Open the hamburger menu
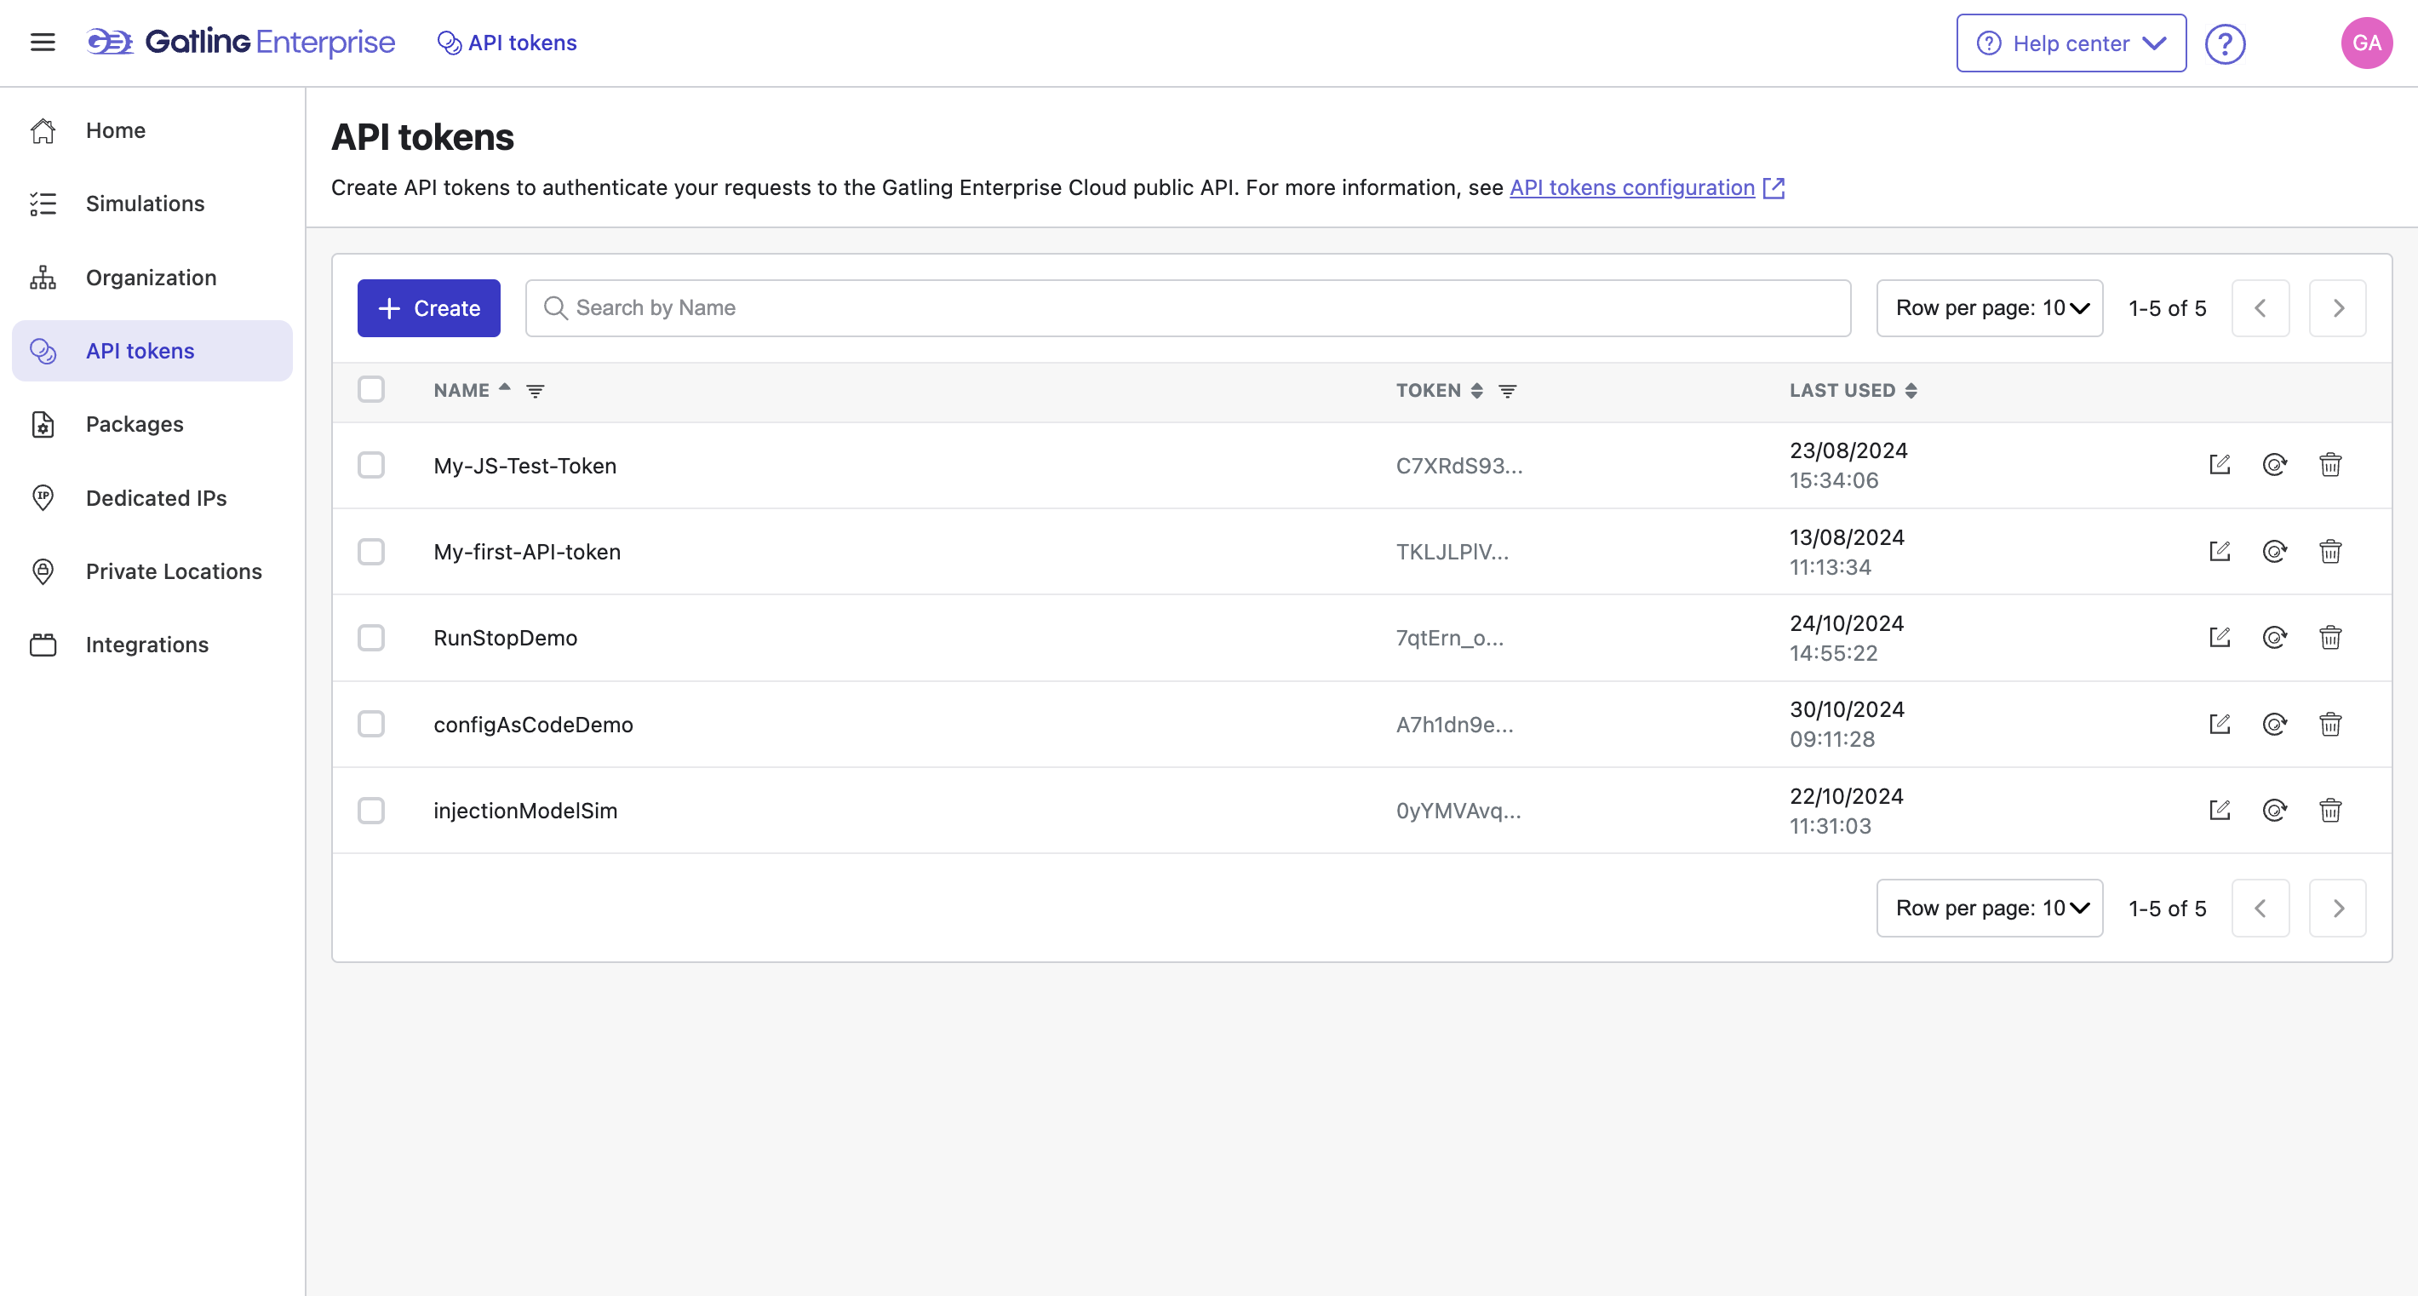Screen dimensions: 2418x1296 tap(43, 43)
